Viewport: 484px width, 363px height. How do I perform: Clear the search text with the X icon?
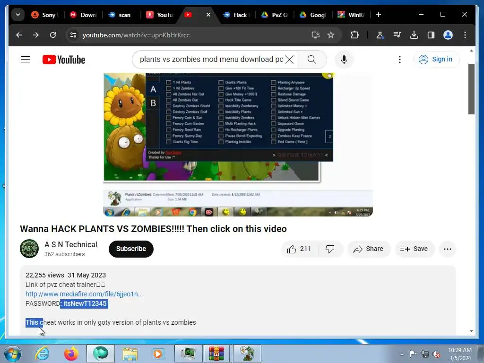pos(289,59)
